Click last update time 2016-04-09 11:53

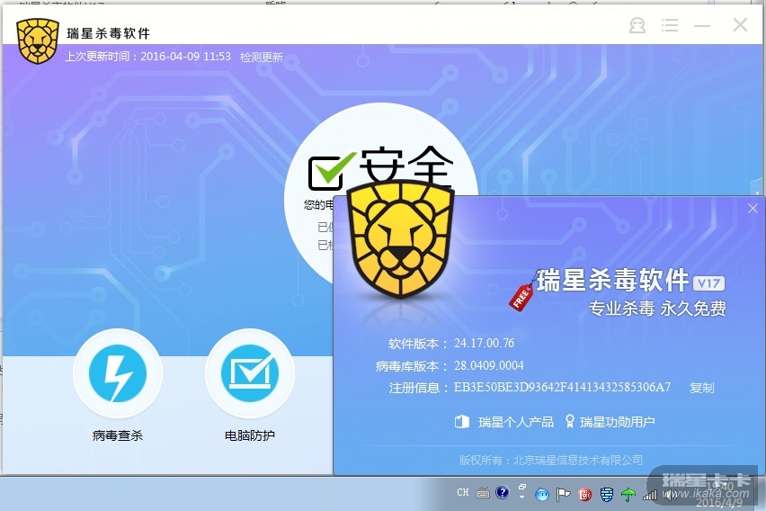pos(185,57)
